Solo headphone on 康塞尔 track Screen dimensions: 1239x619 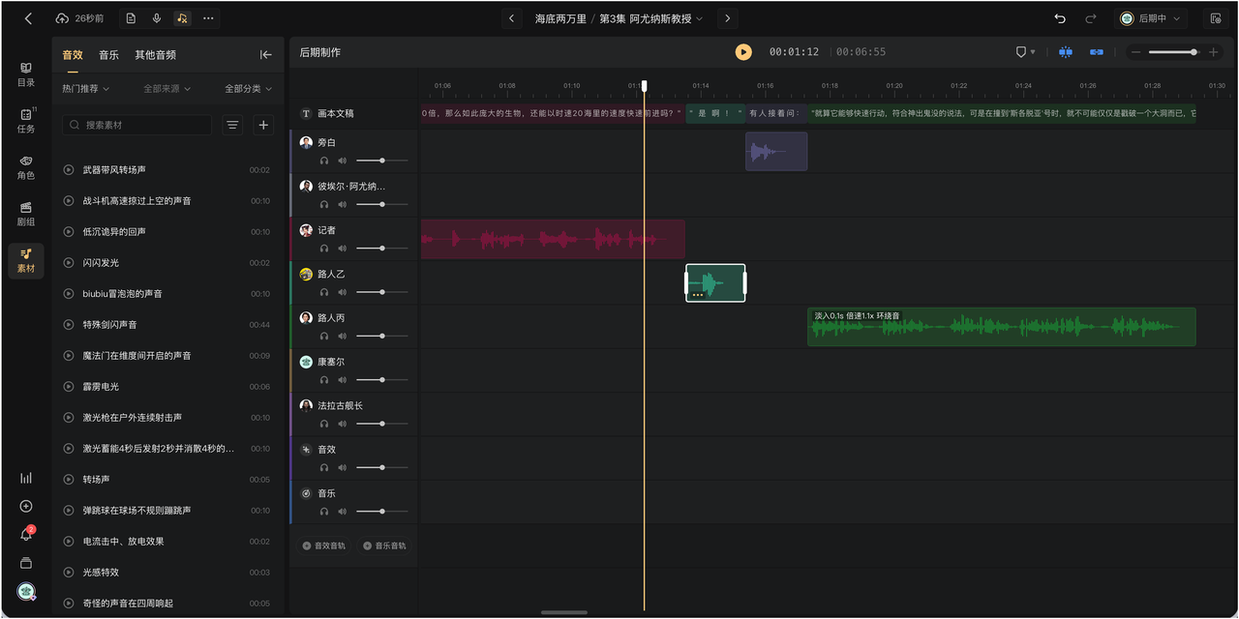coord(324,380)
